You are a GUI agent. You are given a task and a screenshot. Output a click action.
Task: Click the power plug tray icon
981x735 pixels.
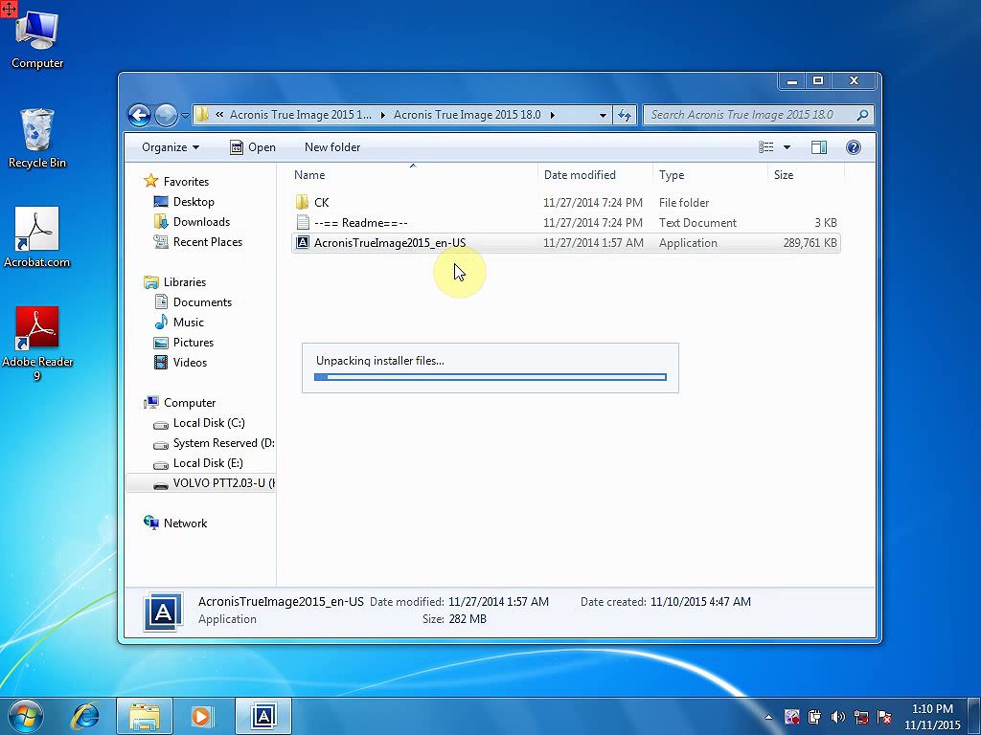814,717
